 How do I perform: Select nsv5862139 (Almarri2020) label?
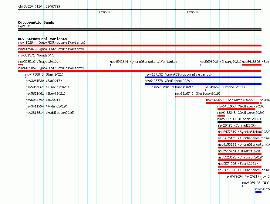[x=239, y=119]
